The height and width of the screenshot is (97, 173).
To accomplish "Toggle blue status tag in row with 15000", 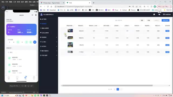I will (x=167, y=31).
